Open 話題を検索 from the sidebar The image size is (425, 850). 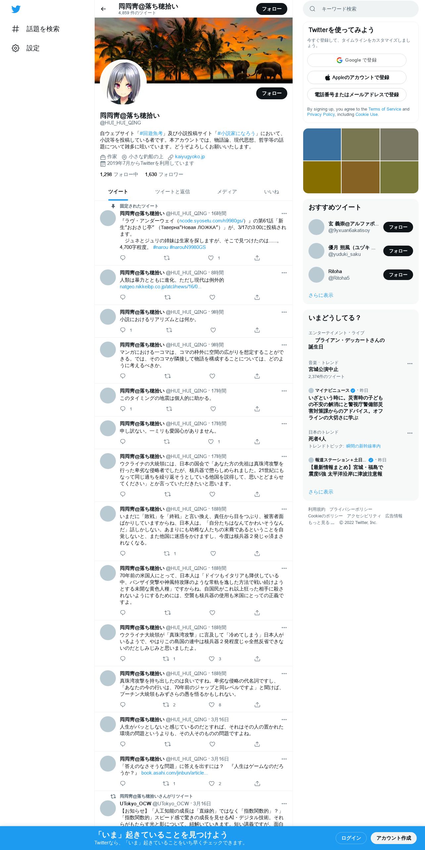tap(36, 29)
